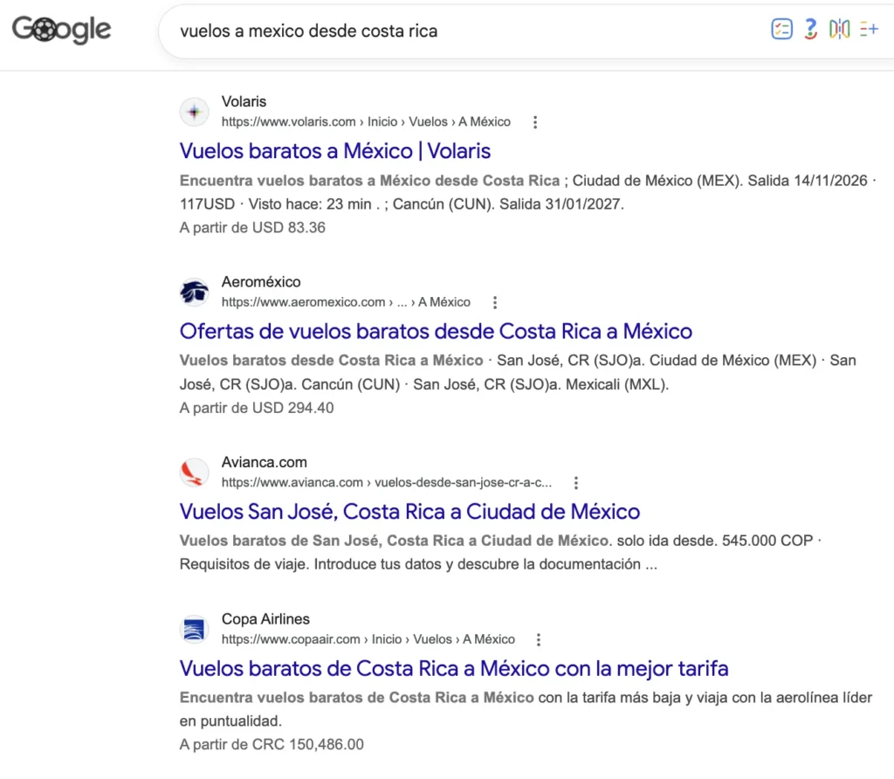Click the Volaris site name
The image size is (894, 779).
244,101
